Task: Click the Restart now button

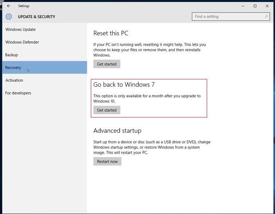Action: pyautogui.click(x=107, y=162)
